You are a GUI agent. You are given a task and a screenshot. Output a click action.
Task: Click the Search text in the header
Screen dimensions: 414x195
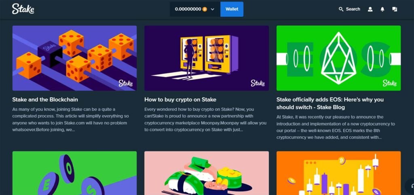353,9
